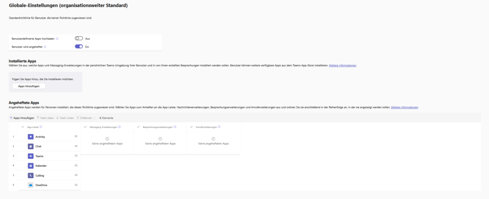Click Entfernen in the pinned apps toolbar
The width and height of the screenshot is (489, 199).
[84, 117]
